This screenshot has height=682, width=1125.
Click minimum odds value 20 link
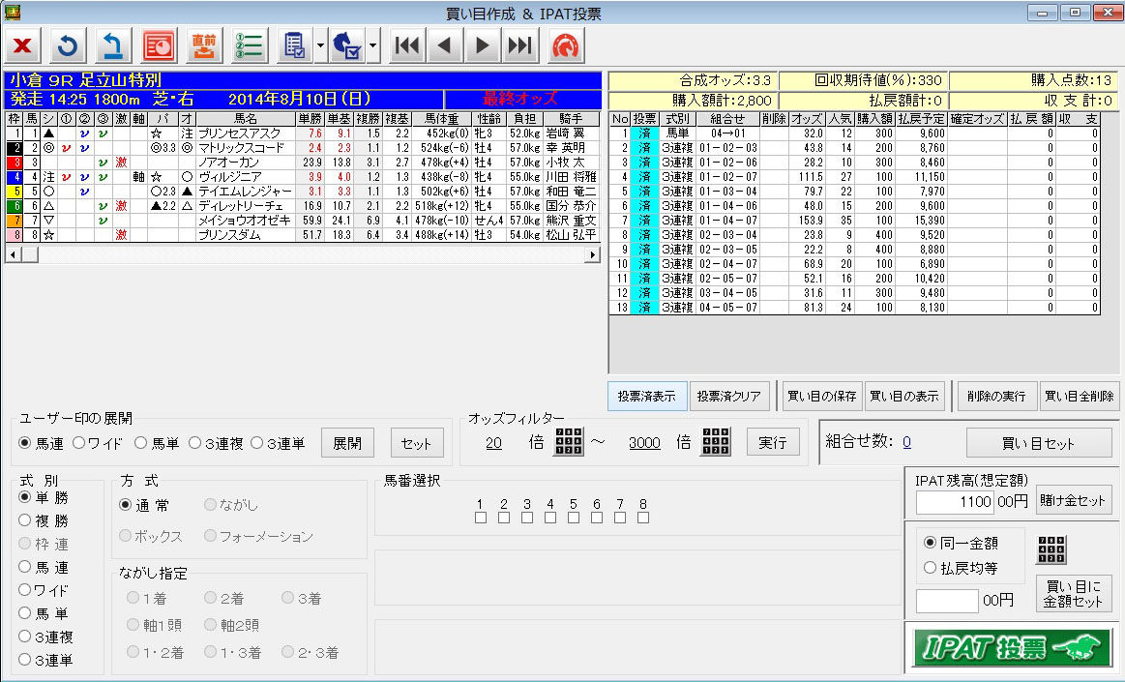[x=493, y=442]
